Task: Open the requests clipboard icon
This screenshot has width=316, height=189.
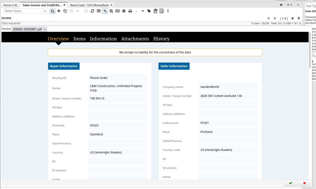Action: pyautogui.click(x=155, y=11)
